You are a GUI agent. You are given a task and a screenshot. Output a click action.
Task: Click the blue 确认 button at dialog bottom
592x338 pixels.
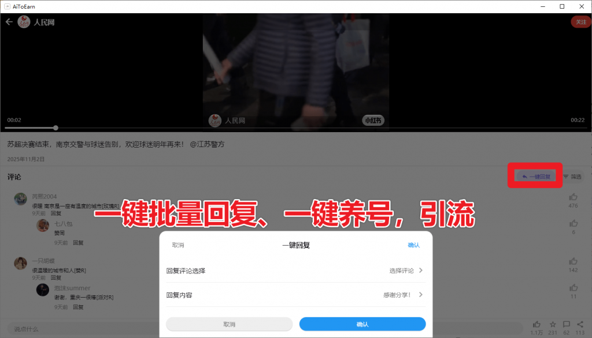tap(362, 324)
